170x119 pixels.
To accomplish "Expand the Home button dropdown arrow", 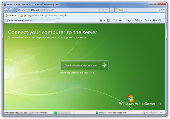I will (105, 20).
